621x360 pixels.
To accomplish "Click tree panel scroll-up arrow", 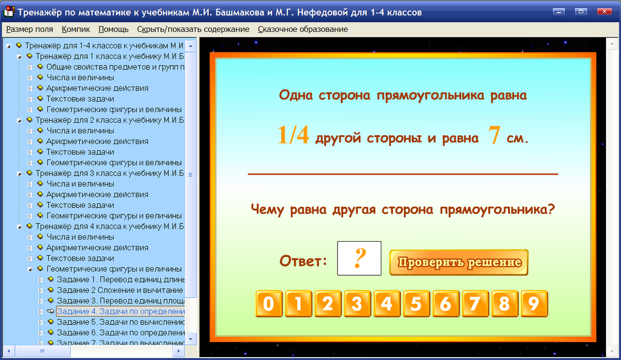I will [x=191, y=46].
